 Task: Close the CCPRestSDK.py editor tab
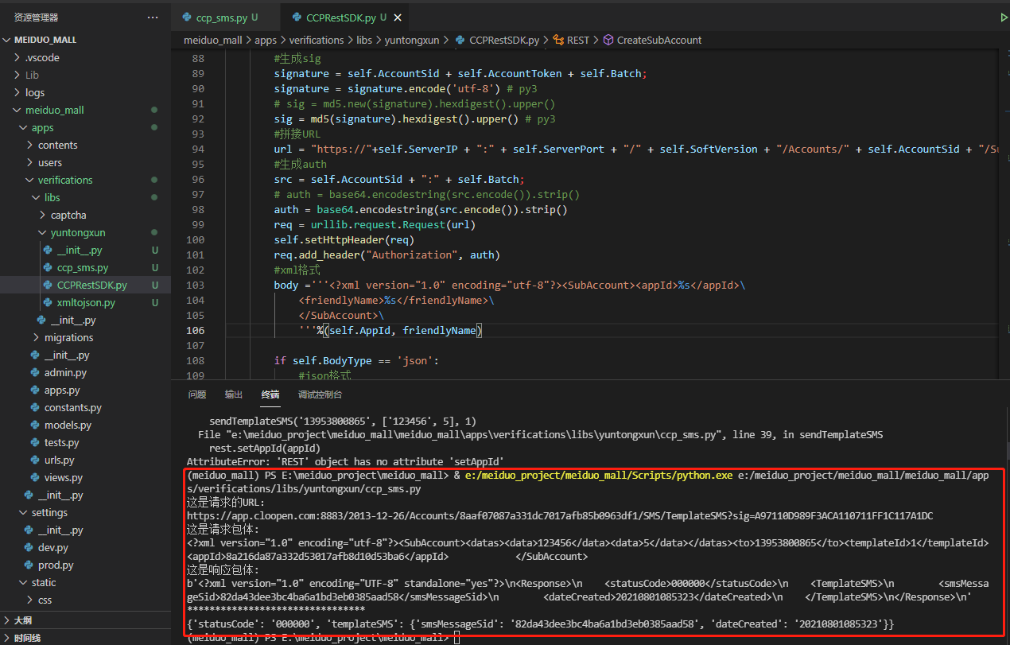tap(398, 17)
